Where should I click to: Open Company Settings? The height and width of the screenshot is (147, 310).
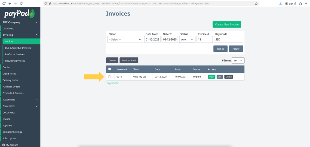(12, 132)
